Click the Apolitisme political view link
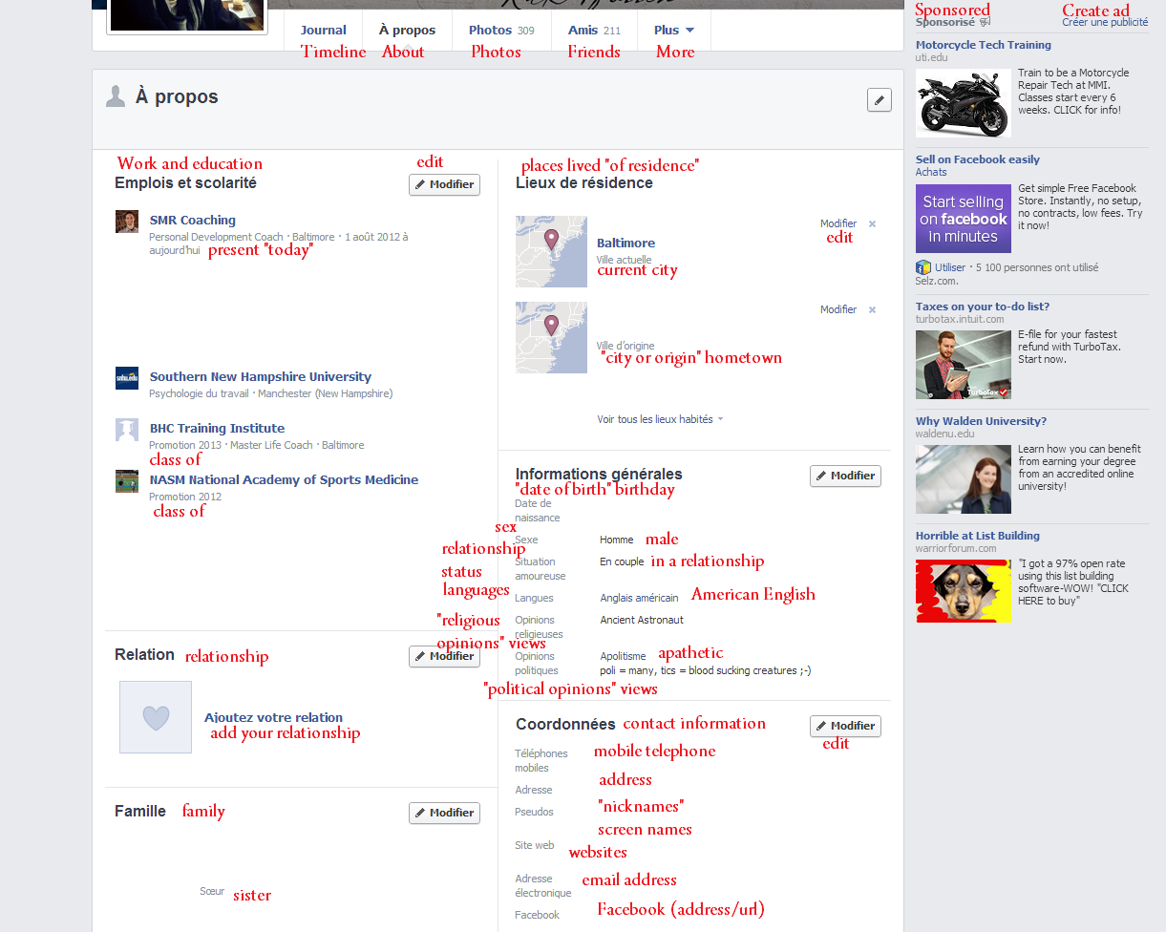 (x=624, y=657)
